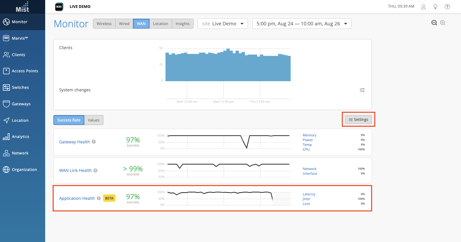Switch to the Location tab
This screenshot has height=242, width=461.
pos(161,24)
